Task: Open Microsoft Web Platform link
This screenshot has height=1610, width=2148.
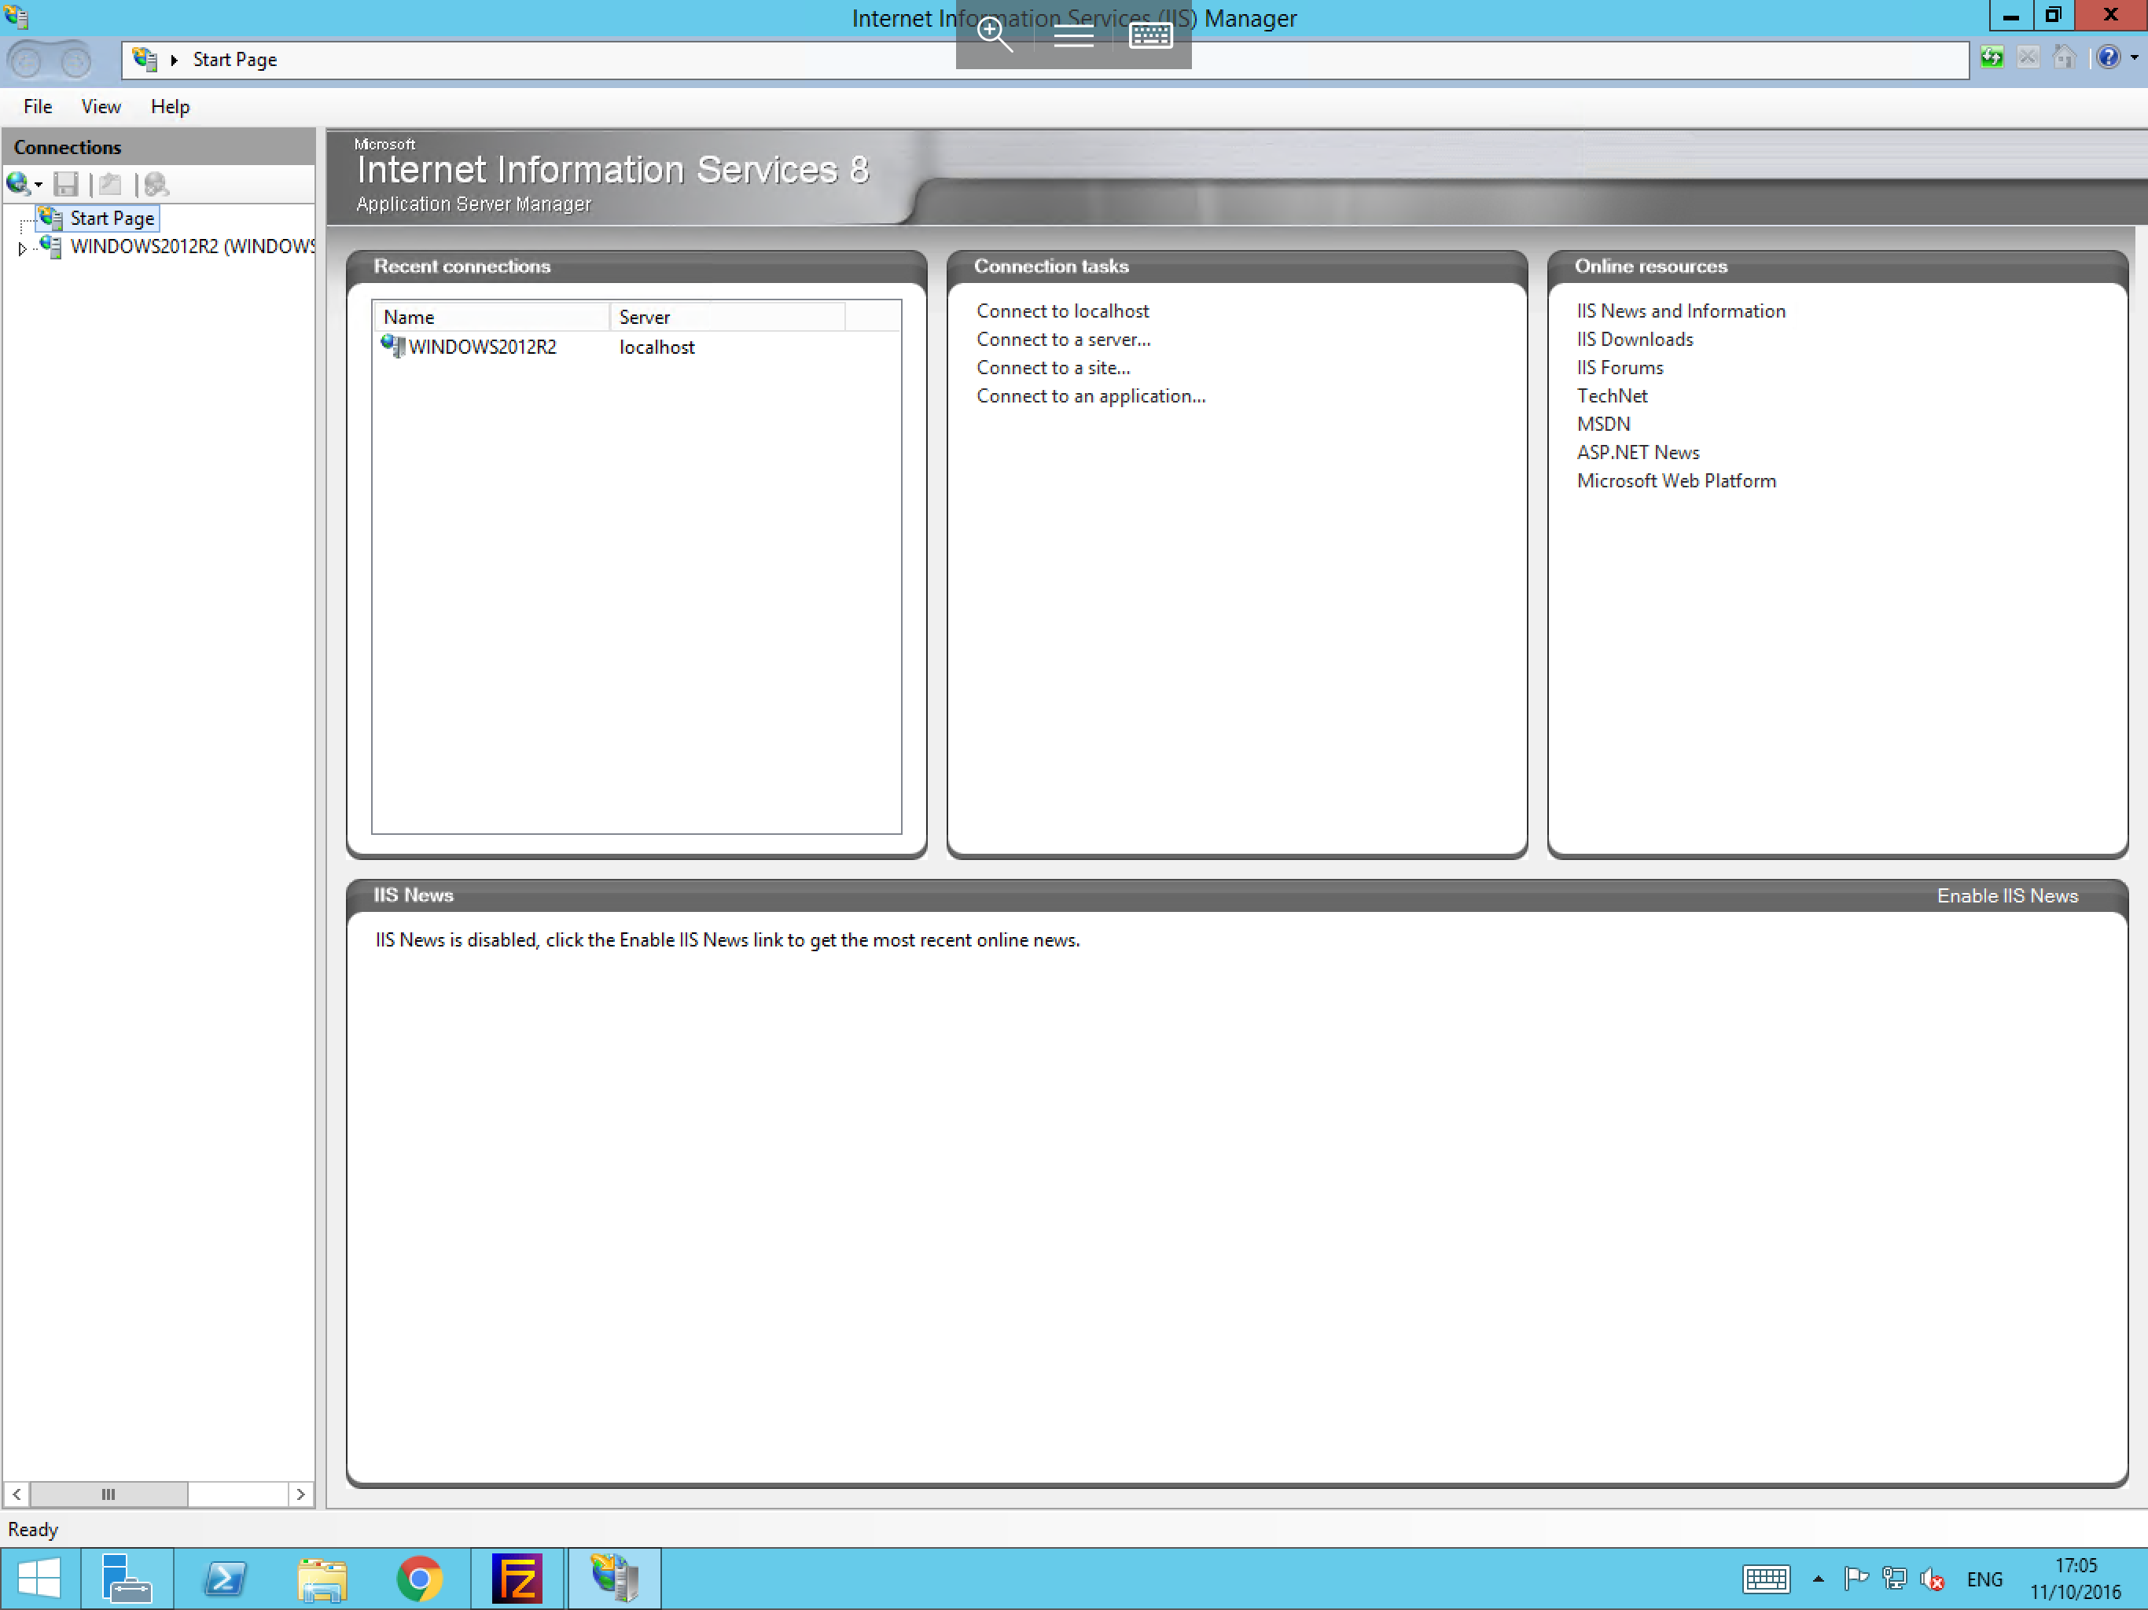Action: [1676, 480]
